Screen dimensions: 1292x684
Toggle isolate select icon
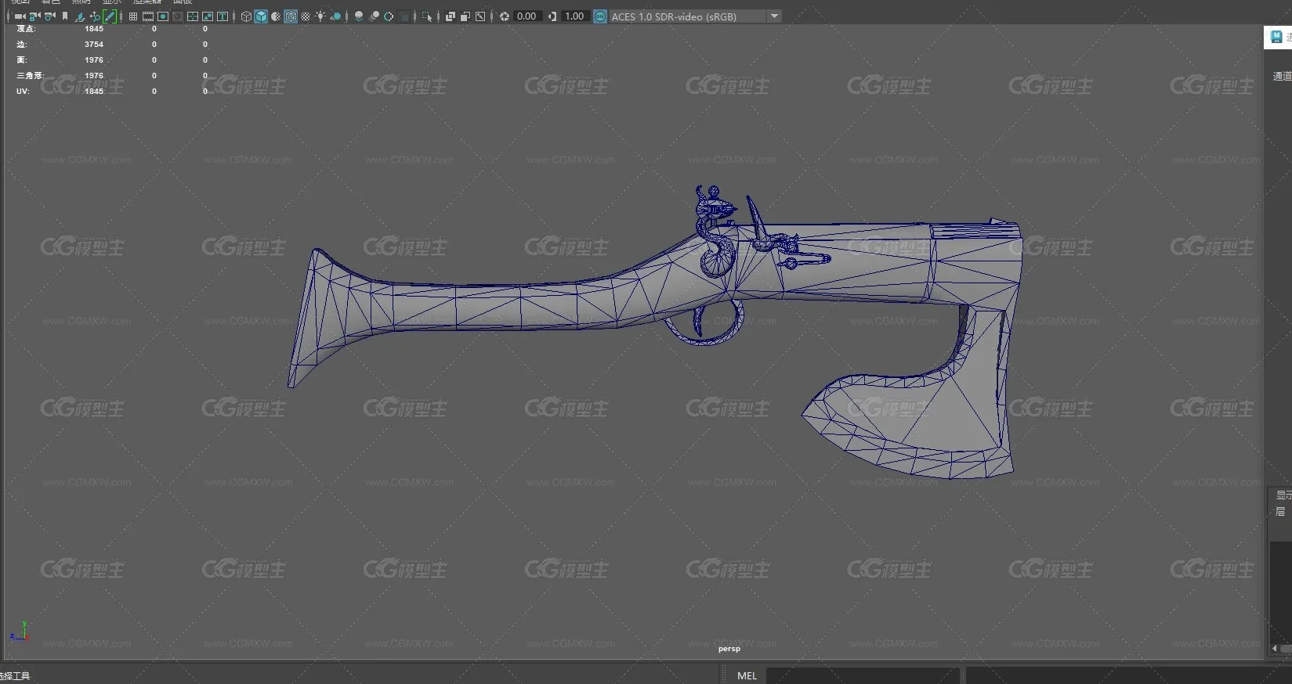point(427,16)
